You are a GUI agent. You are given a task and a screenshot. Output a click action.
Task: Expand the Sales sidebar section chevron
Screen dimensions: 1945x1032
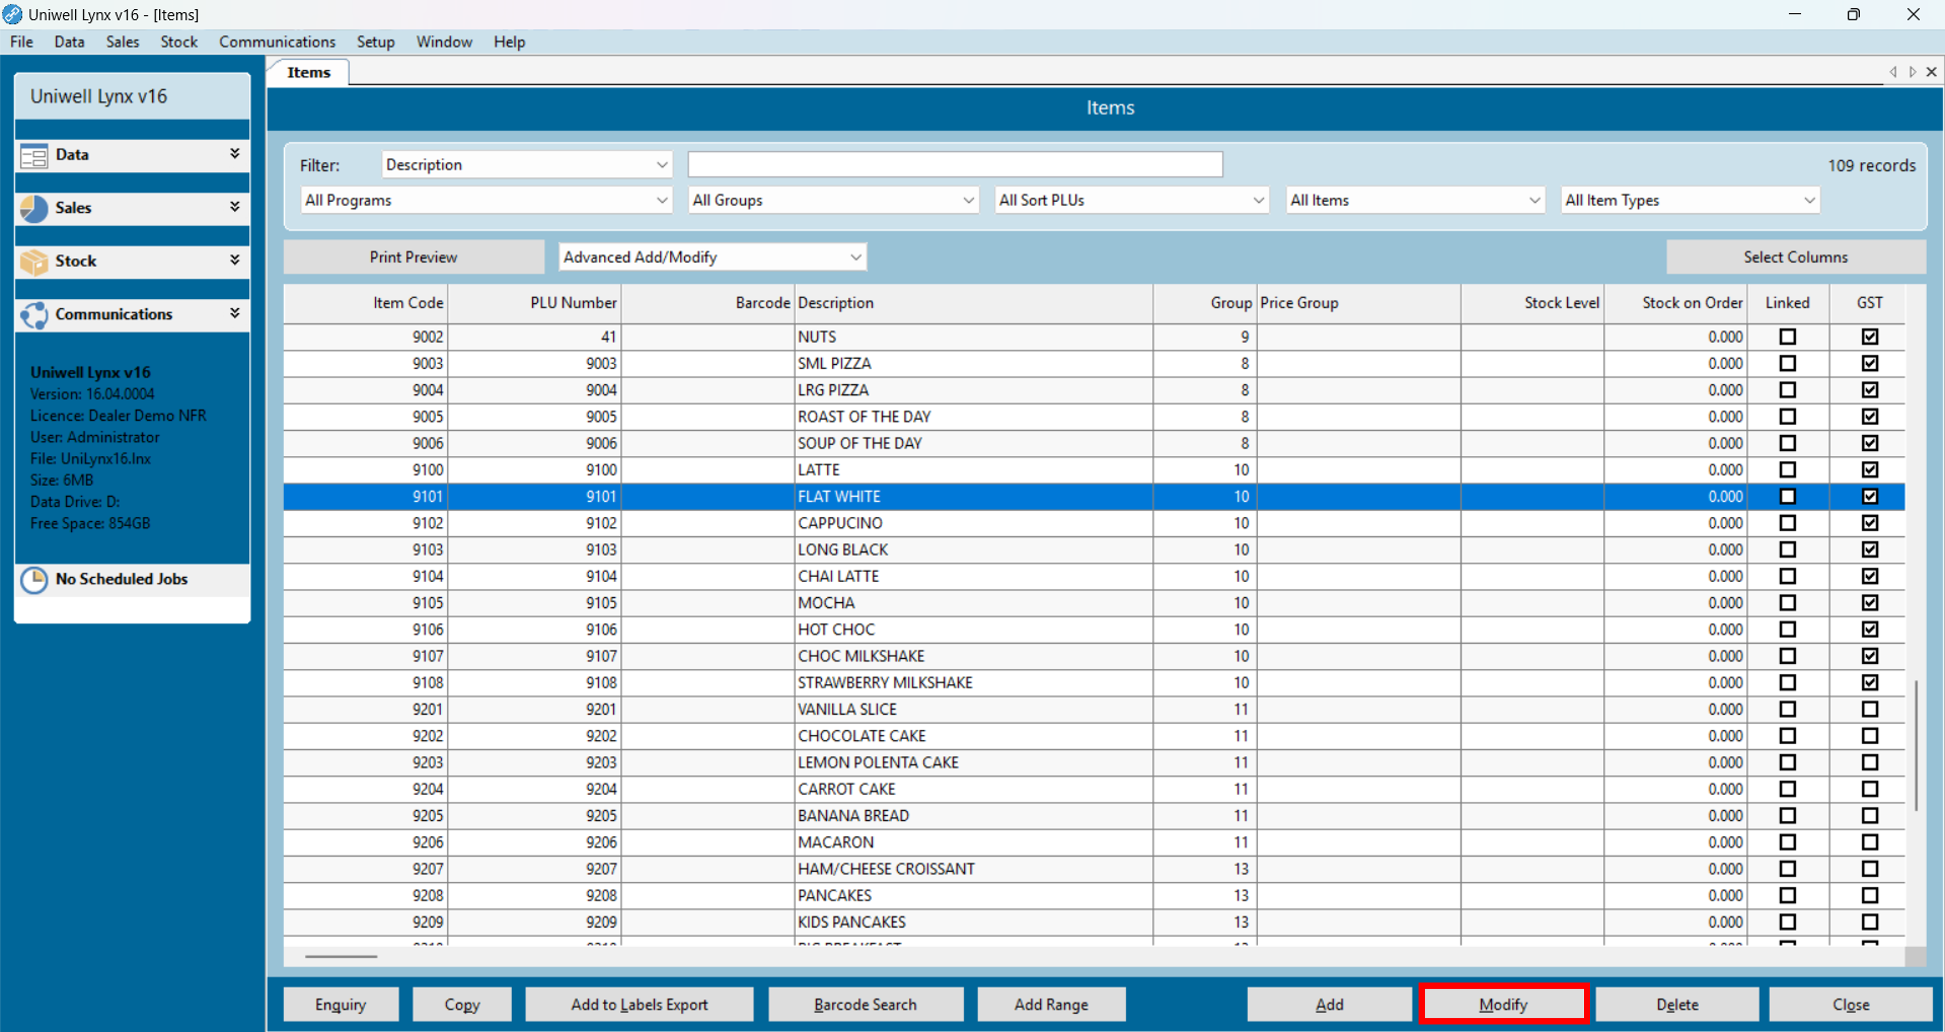(x=235, y=207)
